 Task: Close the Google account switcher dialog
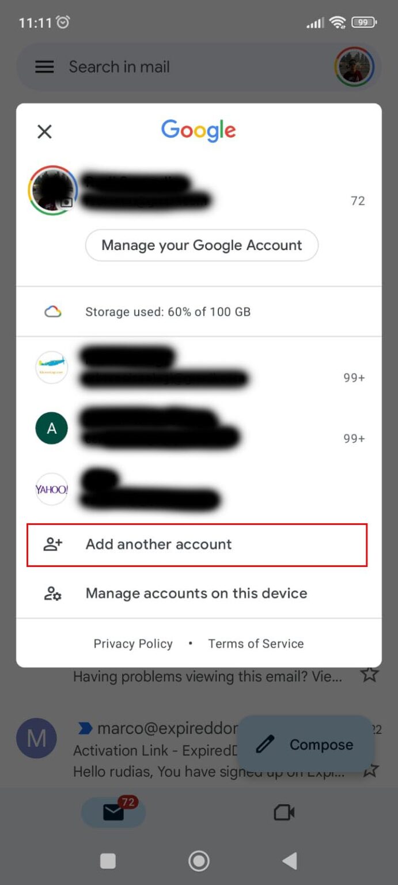44,131
